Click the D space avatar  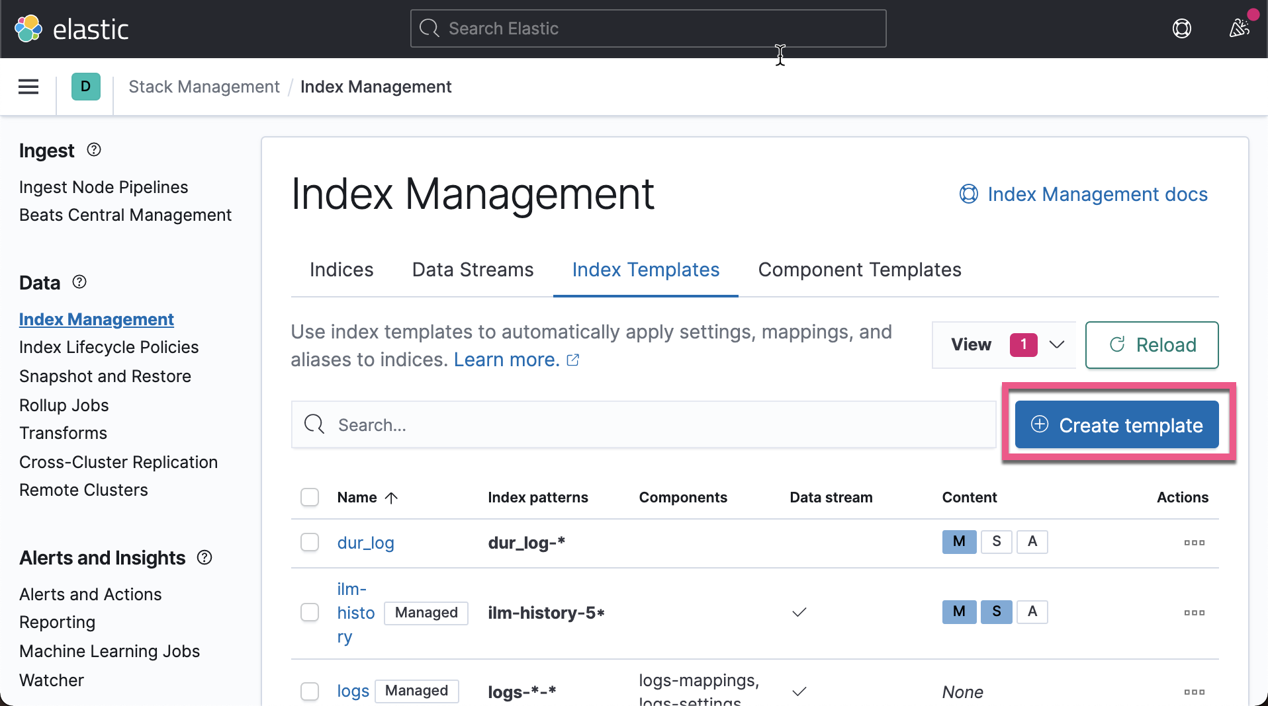point(85,87)
